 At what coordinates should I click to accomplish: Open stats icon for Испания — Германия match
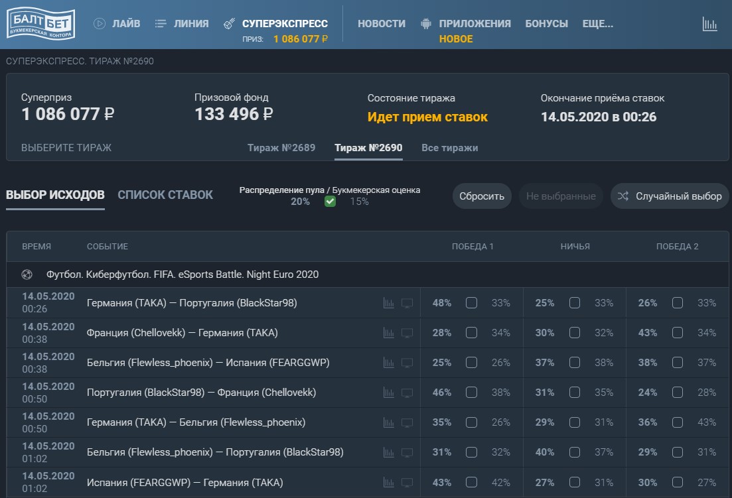pos(389,482)
